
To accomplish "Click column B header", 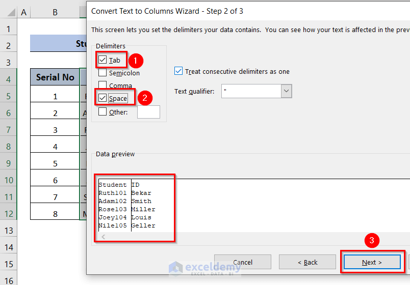I will point(55,12).
